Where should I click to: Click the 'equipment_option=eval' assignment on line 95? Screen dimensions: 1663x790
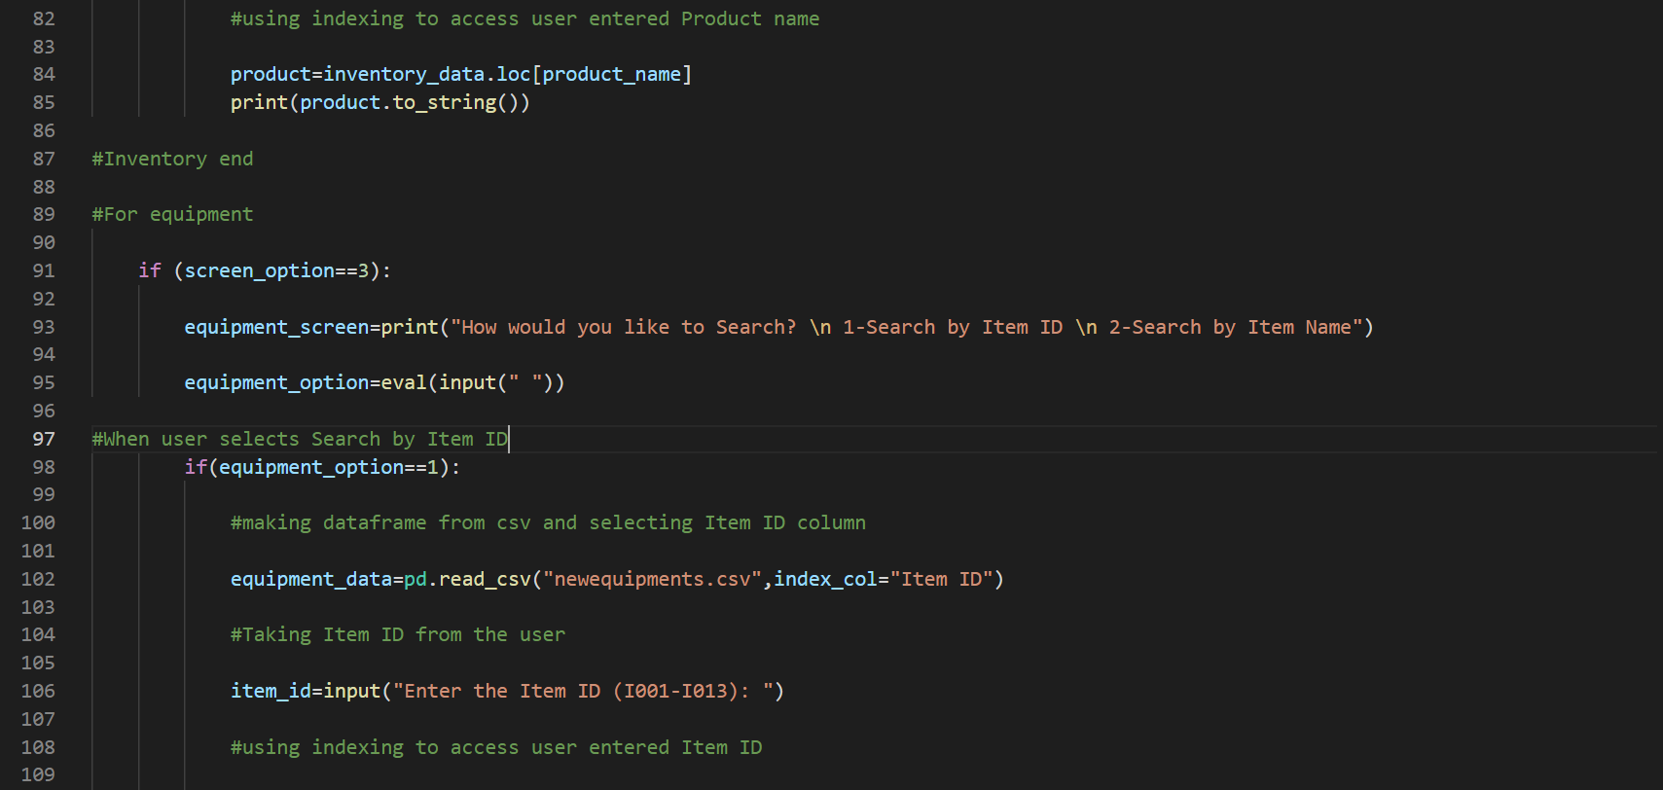306,382
